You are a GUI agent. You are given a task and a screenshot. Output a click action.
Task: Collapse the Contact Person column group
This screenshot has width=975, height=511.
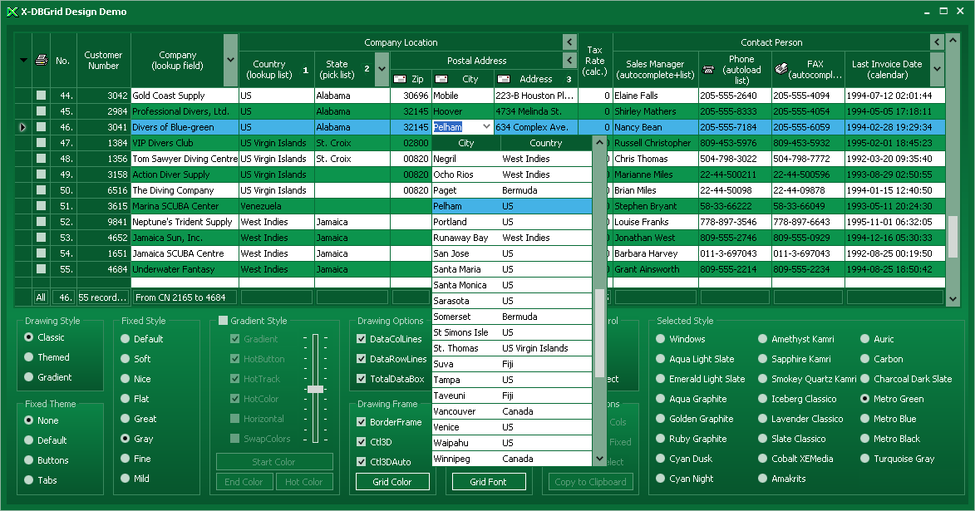937,42
